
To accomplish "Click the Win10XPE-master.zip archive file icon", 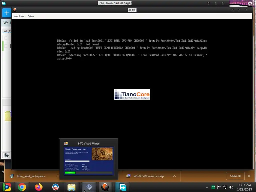I will (x=128, y=176).
